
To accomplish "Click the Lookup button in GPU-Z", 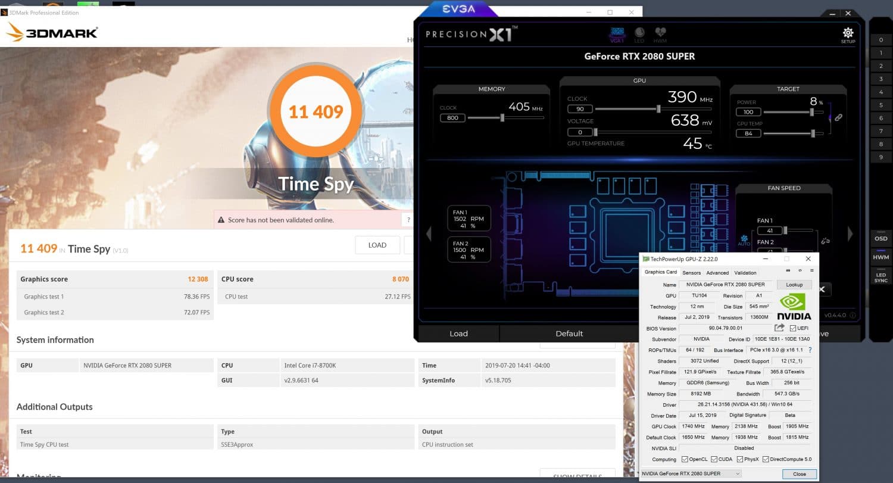I will [794, 285].
